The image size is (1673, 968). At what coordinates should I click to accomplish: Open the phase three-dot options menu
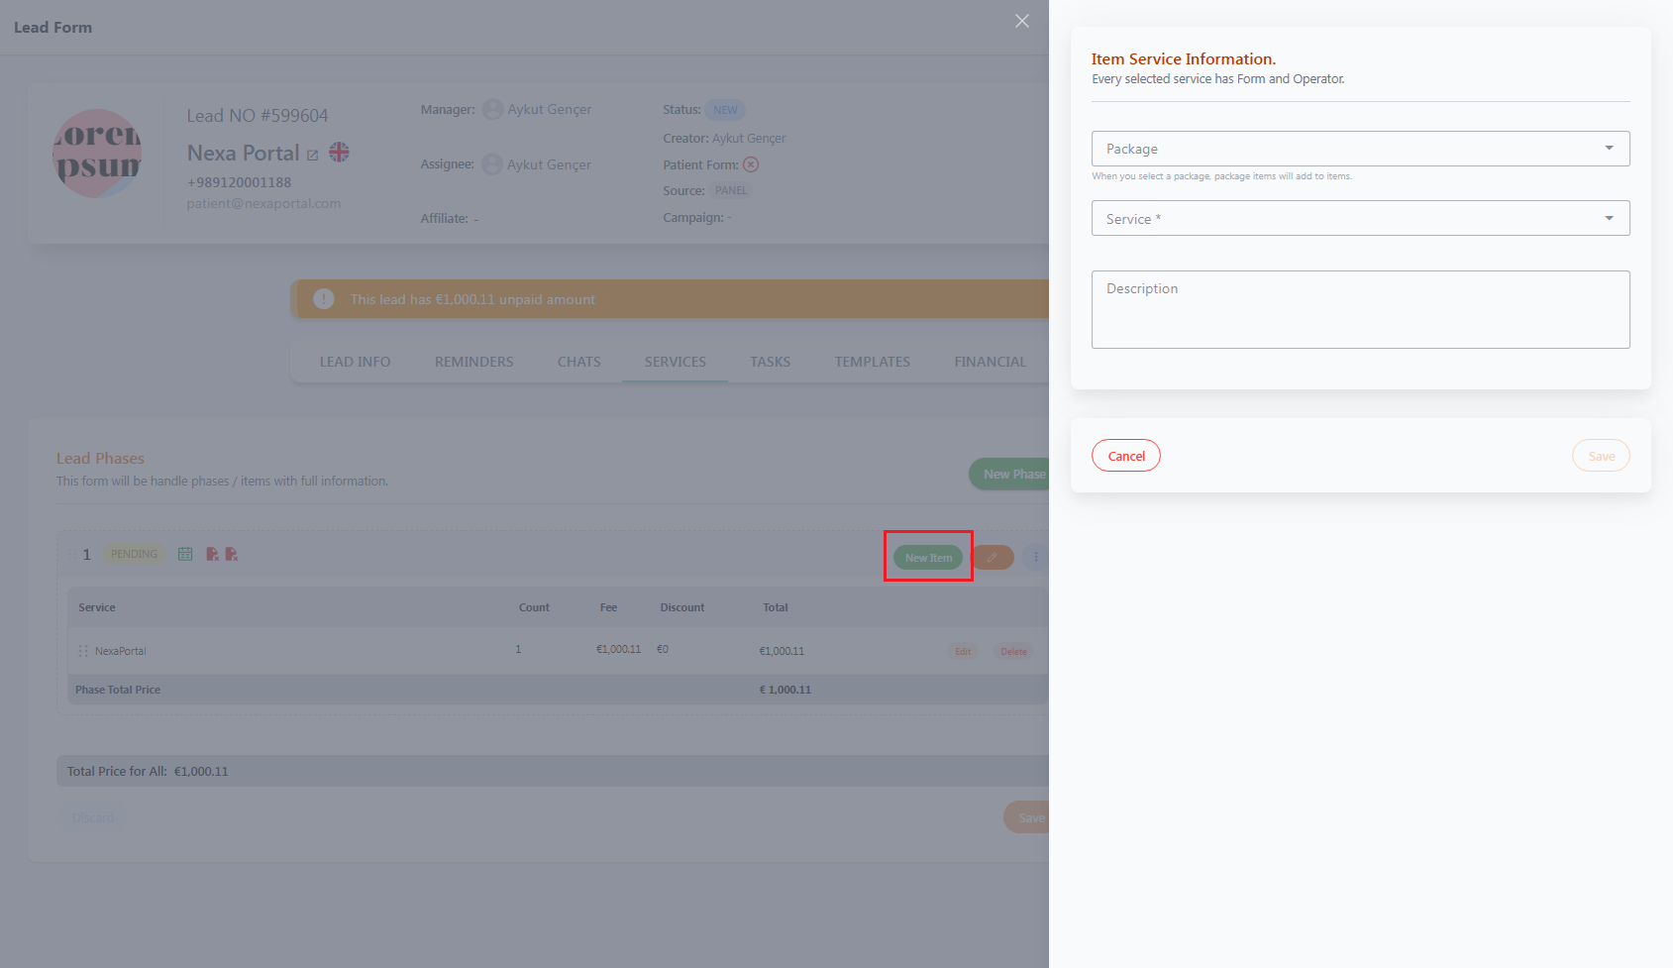tap(1036, 558)
